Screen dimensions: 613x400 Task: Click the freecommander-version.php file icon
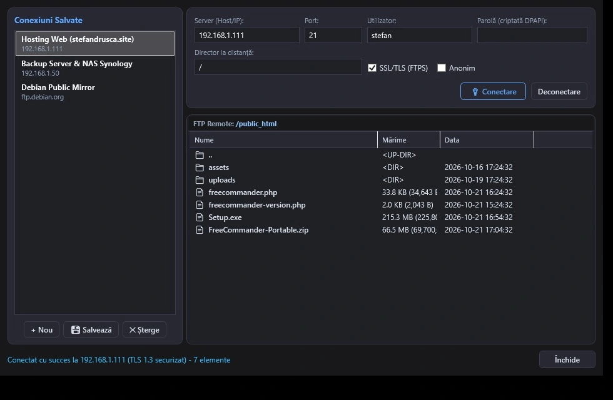[200, 205]
